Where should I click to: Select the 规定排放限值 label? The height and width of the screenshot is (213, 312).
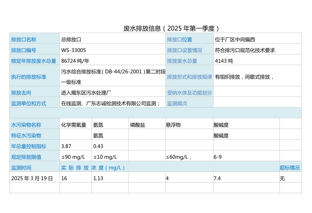26,157
